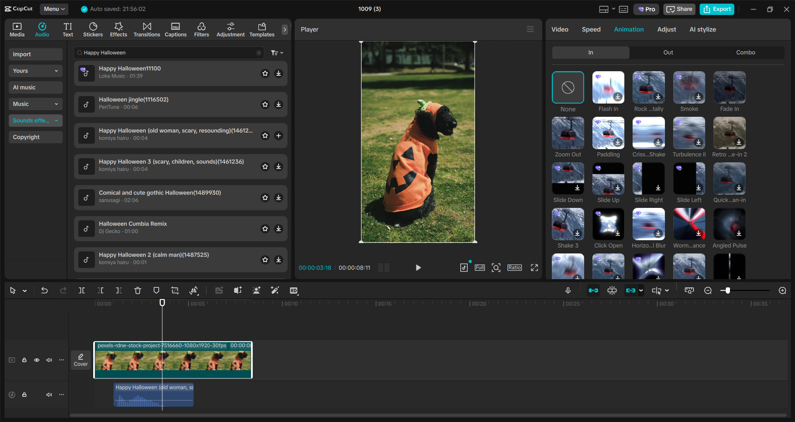
Task: Open the Templates panel
Action: click(x=261, y=29)
